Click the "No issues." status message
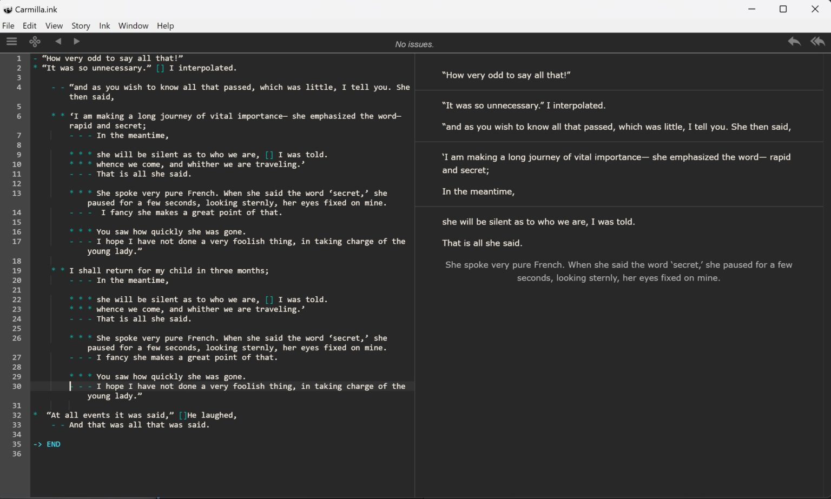 coord(414,44)
